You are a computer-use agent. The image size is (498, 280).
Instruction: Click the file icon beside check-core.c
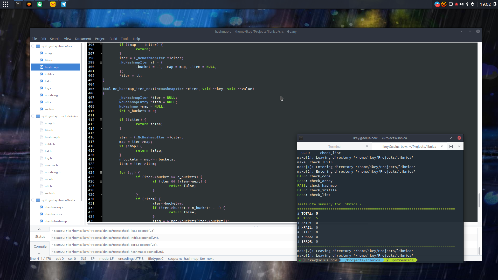pyautogui.click(x=42, y=214)
